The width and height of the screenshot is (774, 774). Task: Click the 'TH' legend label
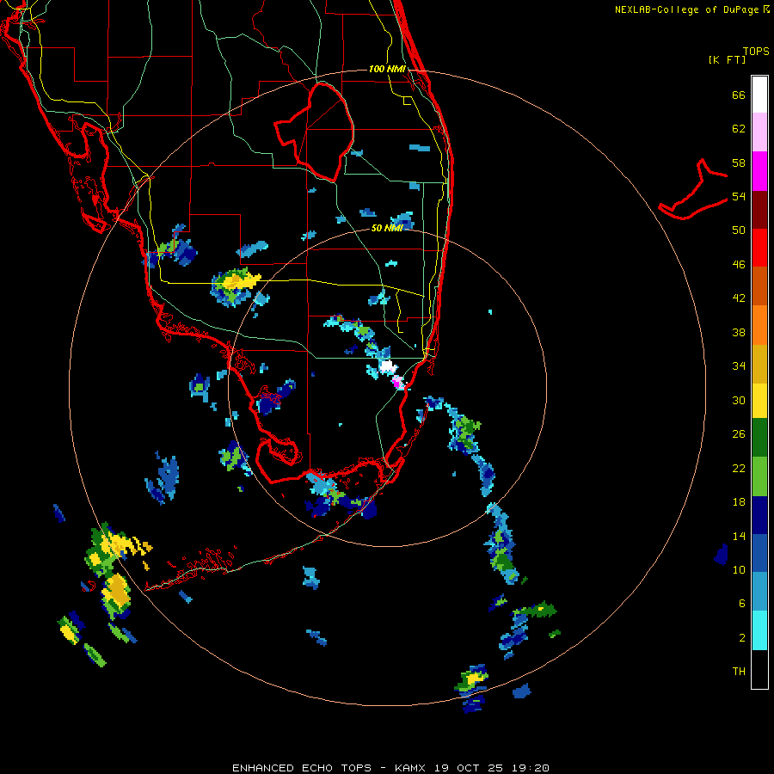[739, 672]
